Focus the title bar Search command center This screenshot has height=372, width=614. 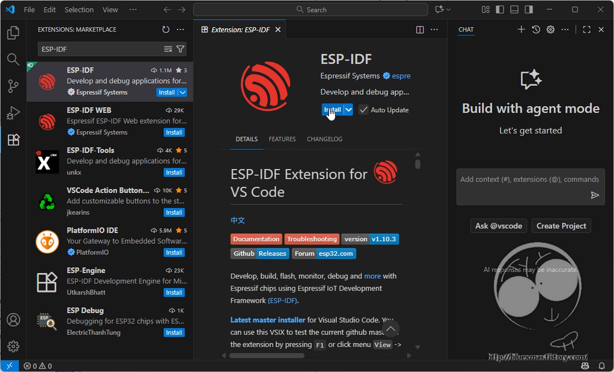[311, 10]
